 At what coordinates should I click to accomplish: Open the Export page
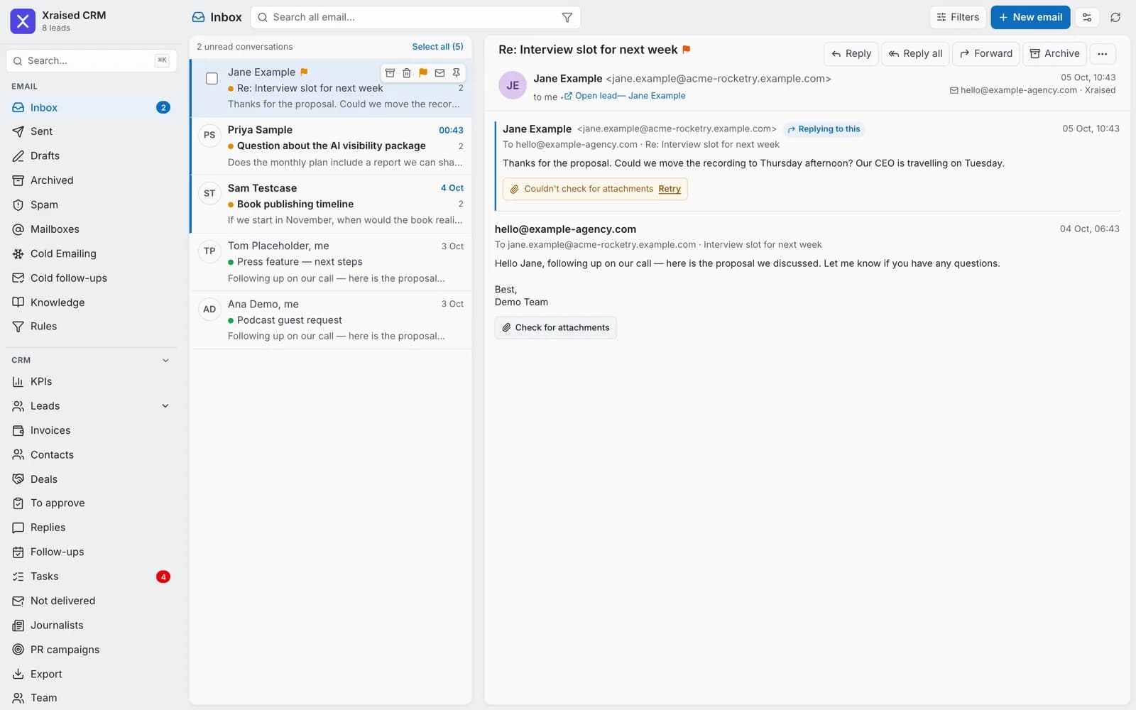(91, 674)
